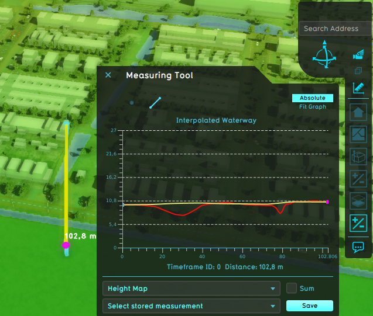
Task: Switch graph to Fit Graph mode
Action: [x=313, y=107]
